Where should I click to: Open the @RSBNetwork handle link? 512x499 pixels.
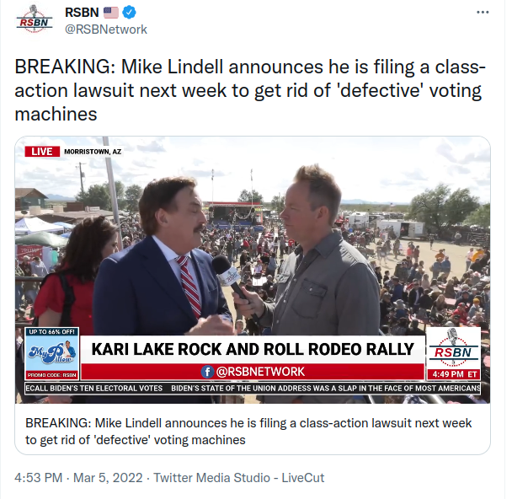pyautogui.click(x=105, y=30)
